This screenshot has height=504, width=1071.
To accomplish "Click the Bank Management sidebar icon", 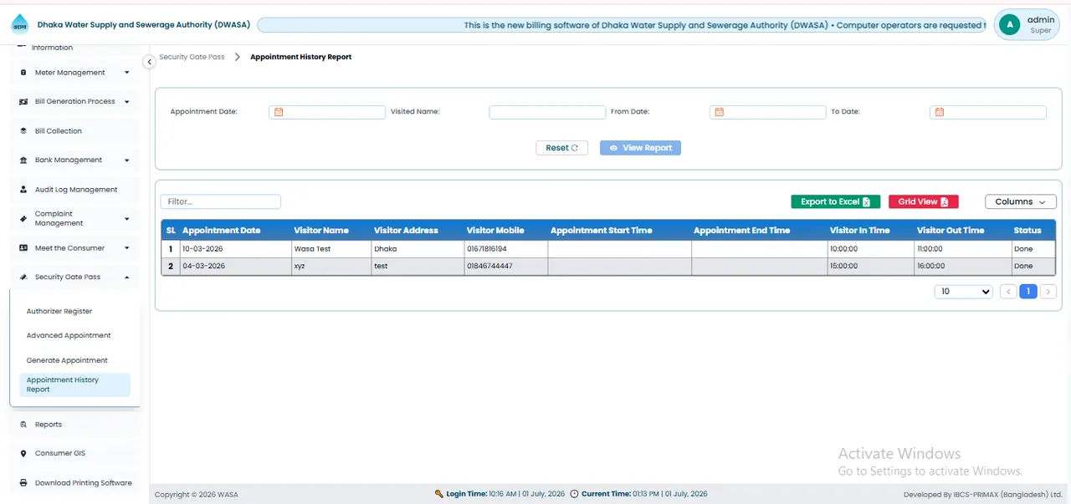I will (x=23, y=160).
